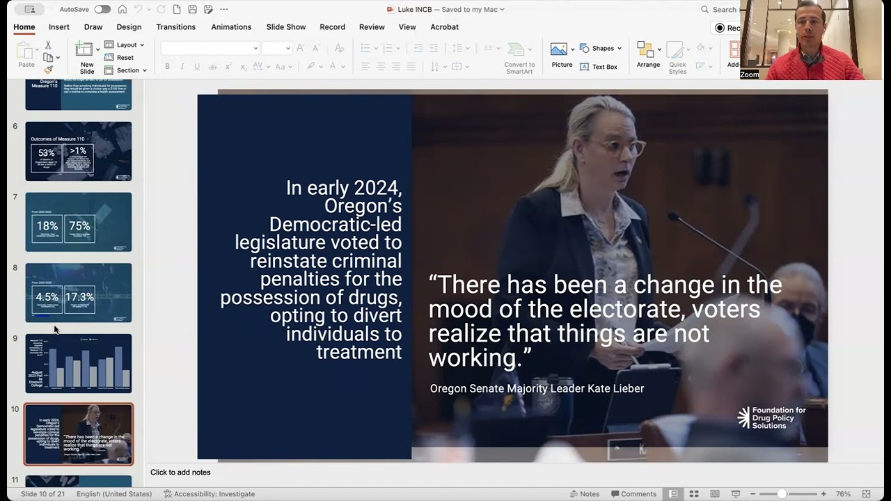Open the font name combo box

coord(210,48)
